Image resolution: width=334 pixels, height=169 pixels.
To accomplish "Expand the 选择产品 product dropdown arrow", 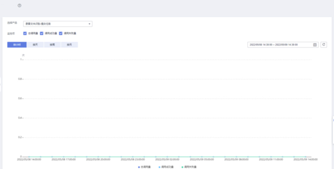I will point(90,24).
